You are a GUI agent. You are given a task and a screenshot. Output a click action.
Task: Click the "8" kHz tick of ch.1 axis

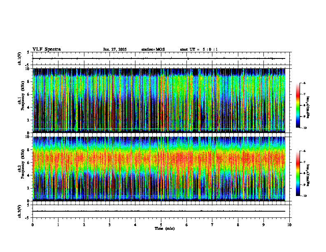(x=29, y=82)
